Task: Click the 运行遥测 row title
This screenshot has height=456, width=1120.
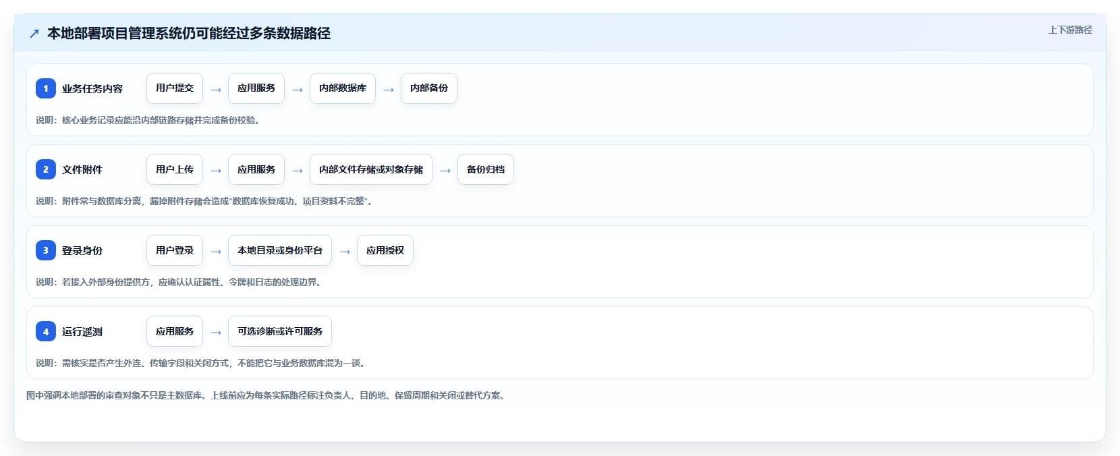Action: (82, 331)
